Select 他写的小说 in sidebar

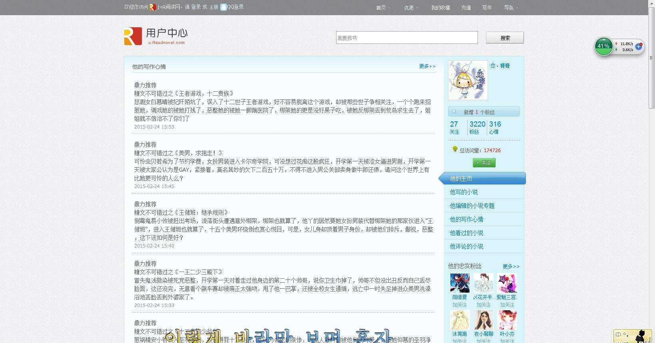[x=464, y=192]
